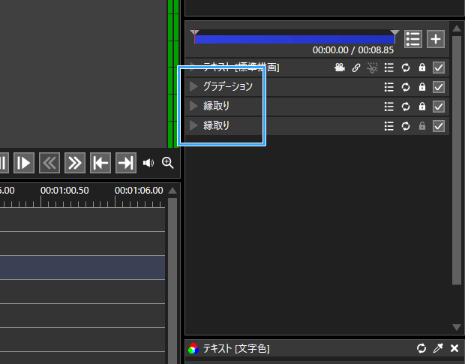Open the effect list menu button
Viewport: 465px width, 364px height.
click(x=413, y=40)
